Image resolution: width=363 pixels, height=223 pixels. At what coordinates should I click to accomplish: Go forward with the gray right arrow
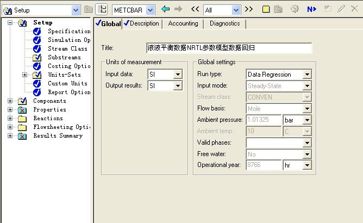(x=178, y=9)
